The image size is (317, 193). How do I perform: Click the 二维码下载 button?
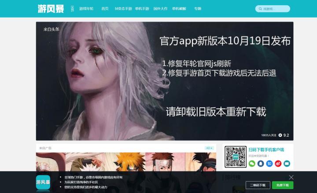258,185
